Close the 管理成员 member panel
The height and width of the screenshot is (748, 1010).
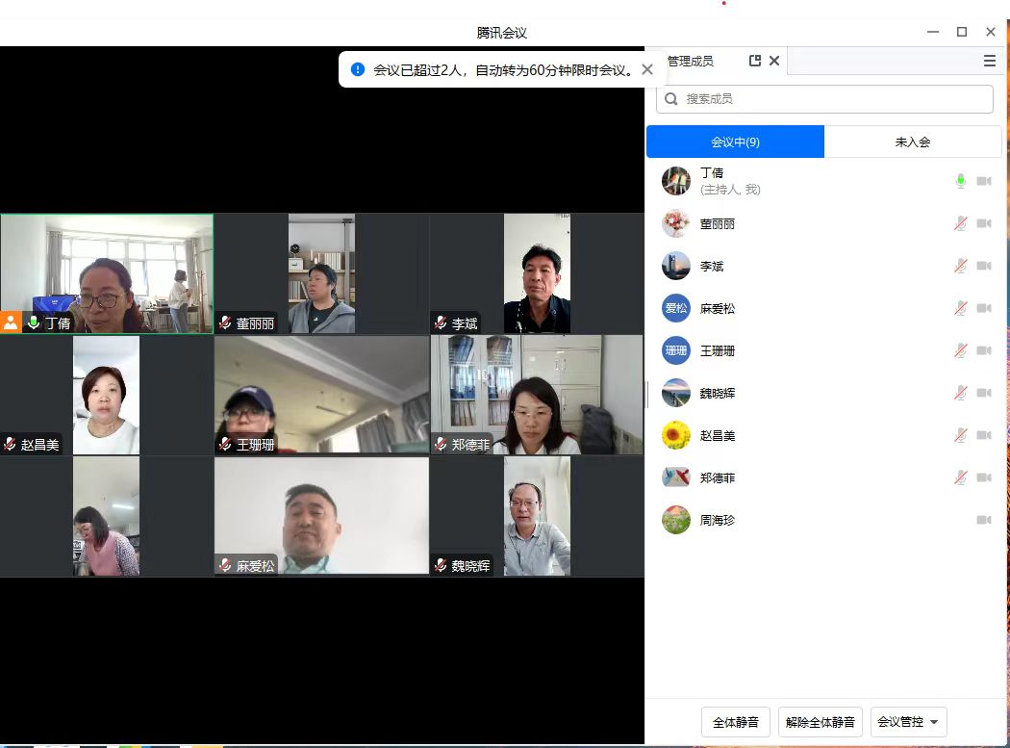coord(774,61)
